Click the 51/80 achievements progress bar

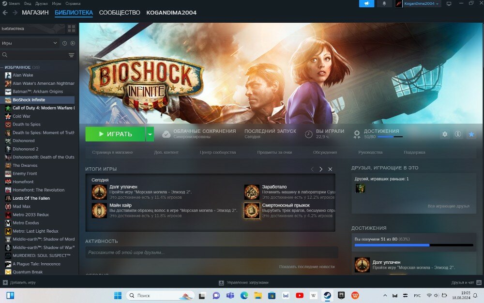coord(390,137)
